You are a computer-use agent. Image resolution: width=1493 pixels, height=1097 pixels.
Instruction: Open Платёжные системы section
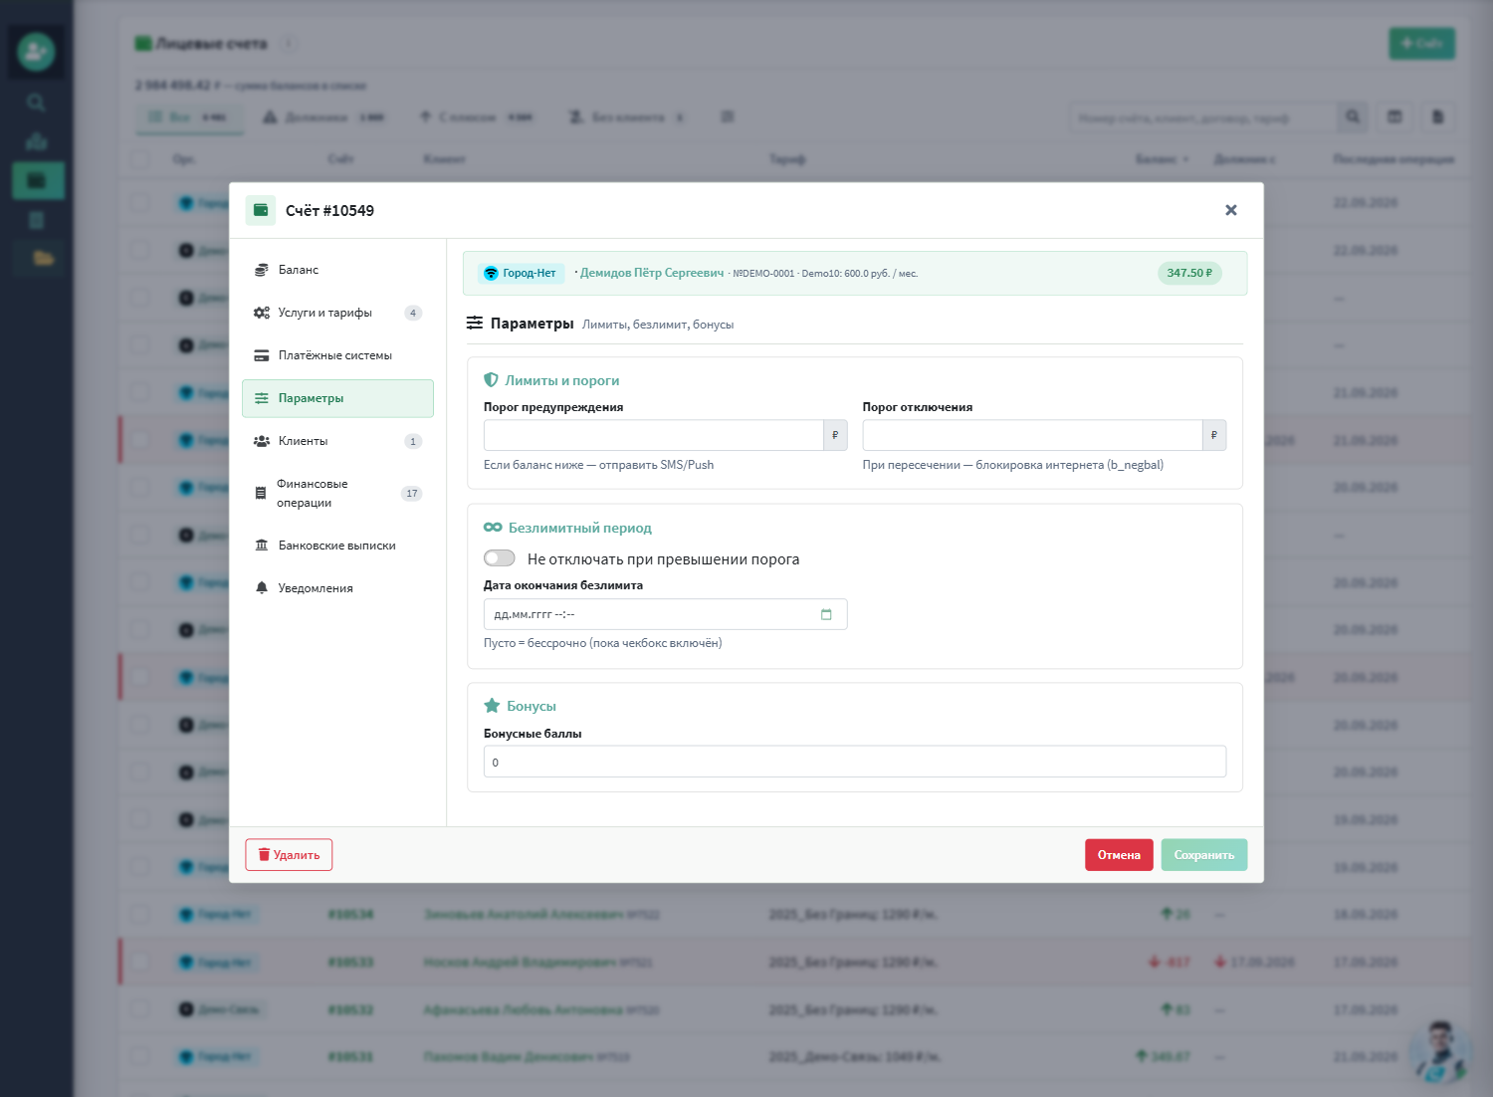(x=337, y=355)
